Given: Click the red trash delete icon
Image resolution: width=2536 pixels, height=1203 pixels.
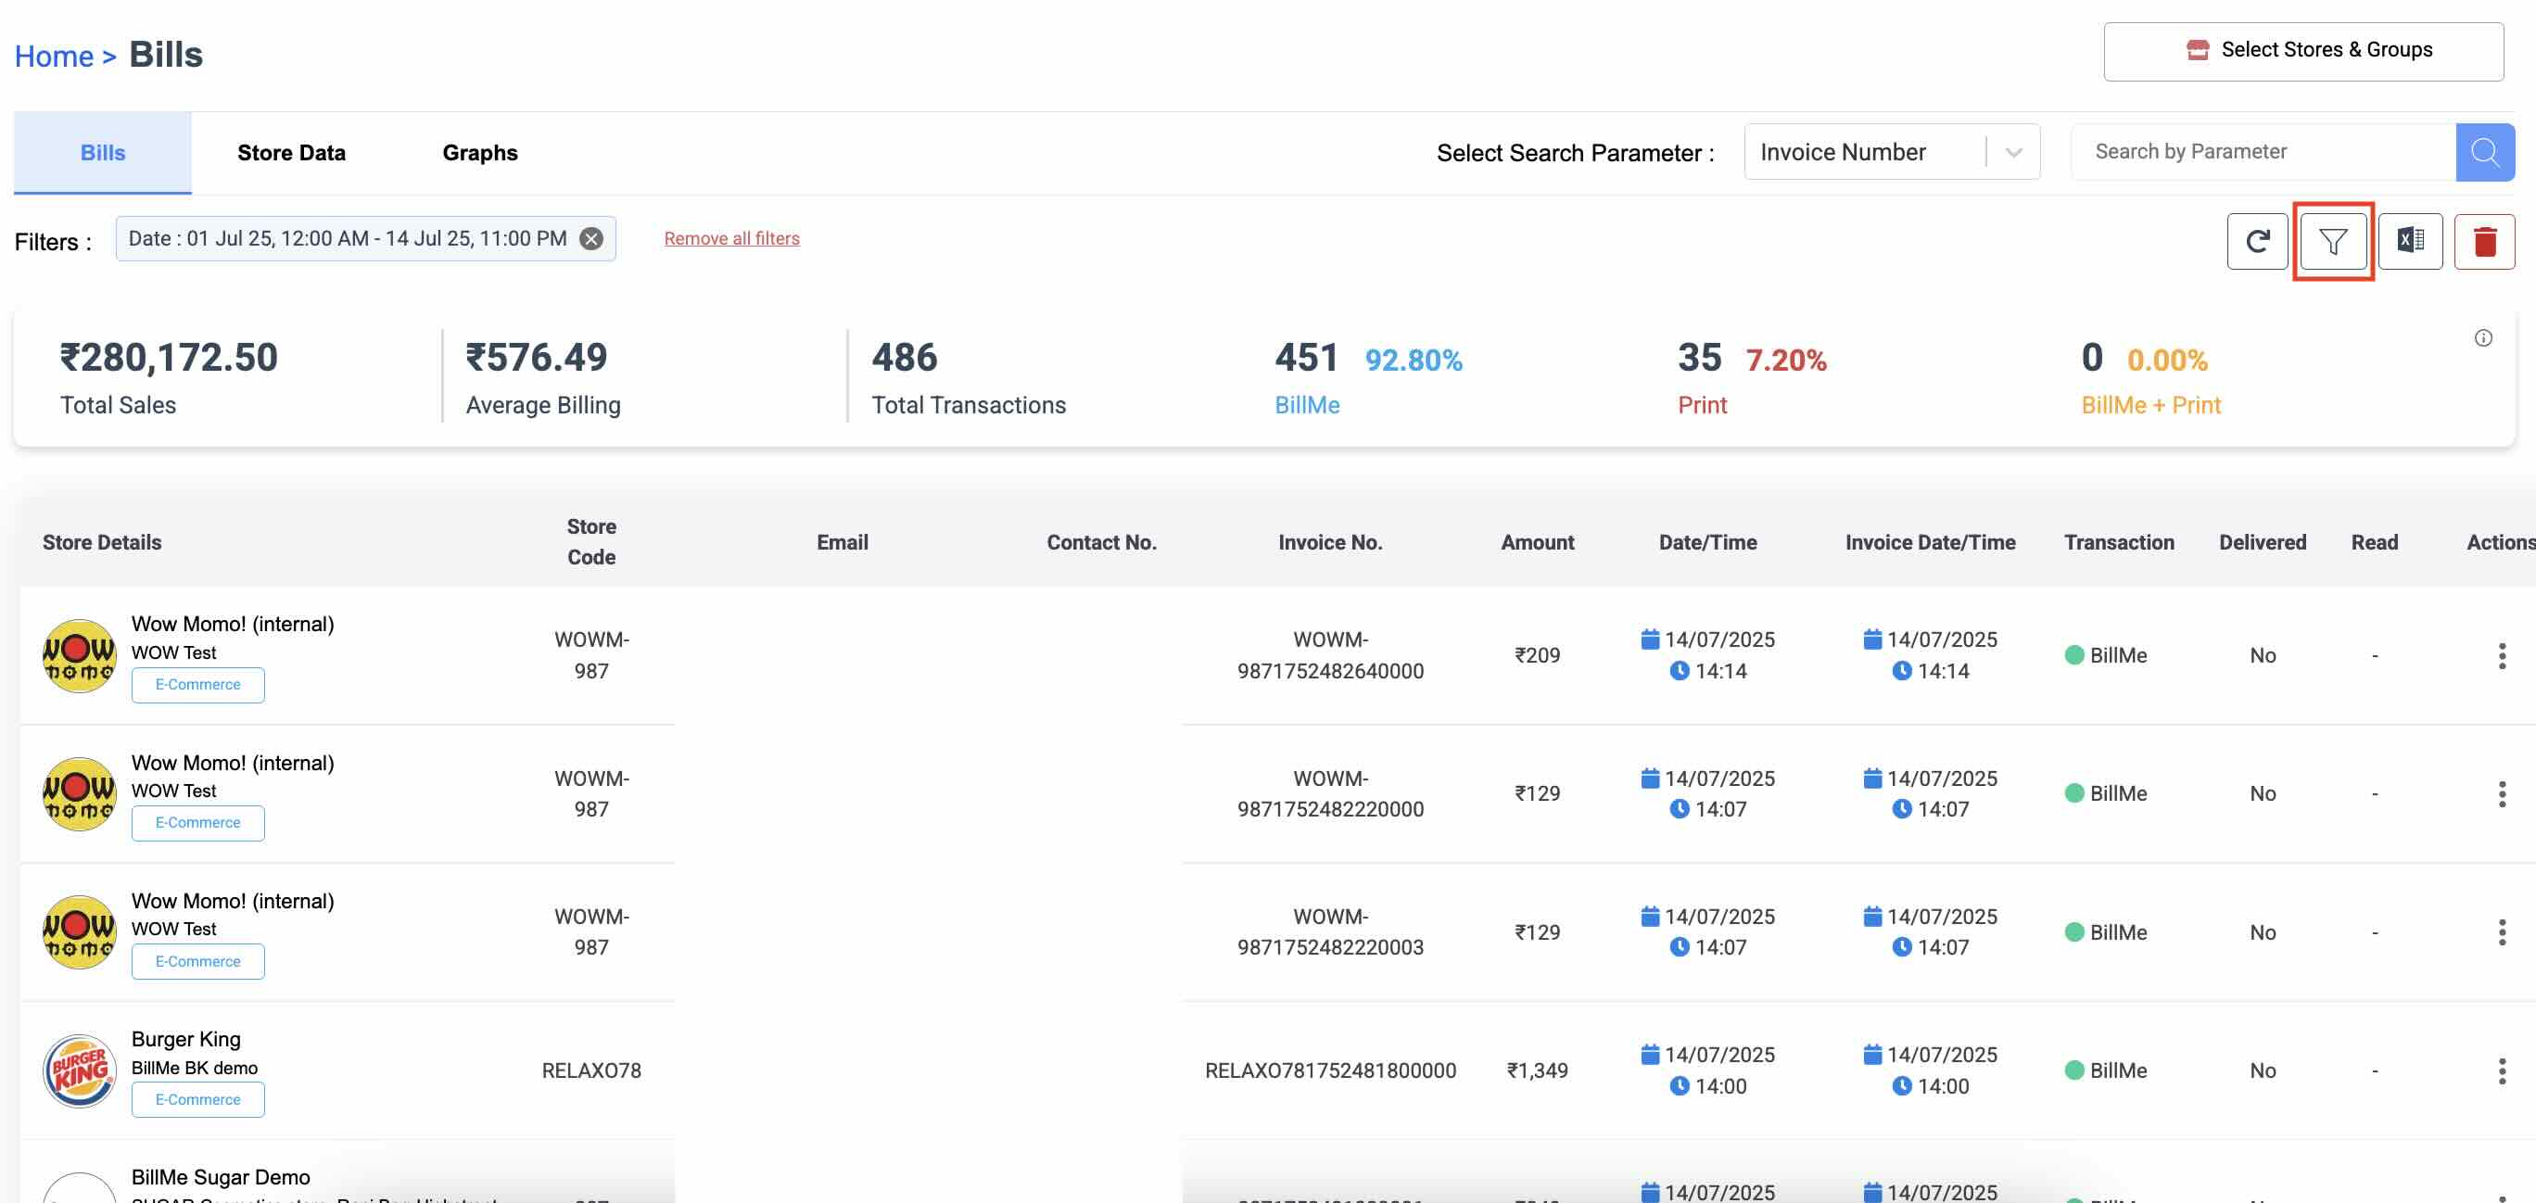Looking at the screenshot, I should click(2484, 241).
